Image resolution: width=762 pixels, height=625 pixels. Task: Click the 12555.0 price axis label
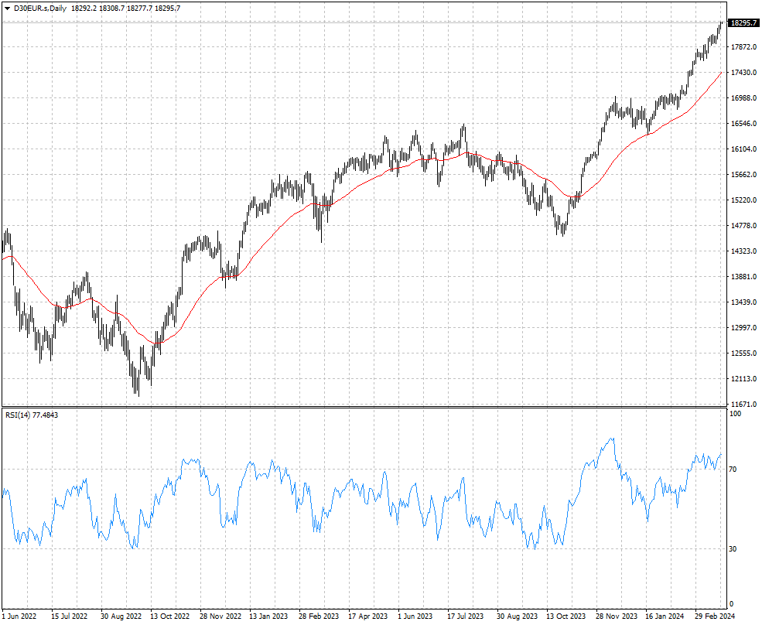click(743, 353)
